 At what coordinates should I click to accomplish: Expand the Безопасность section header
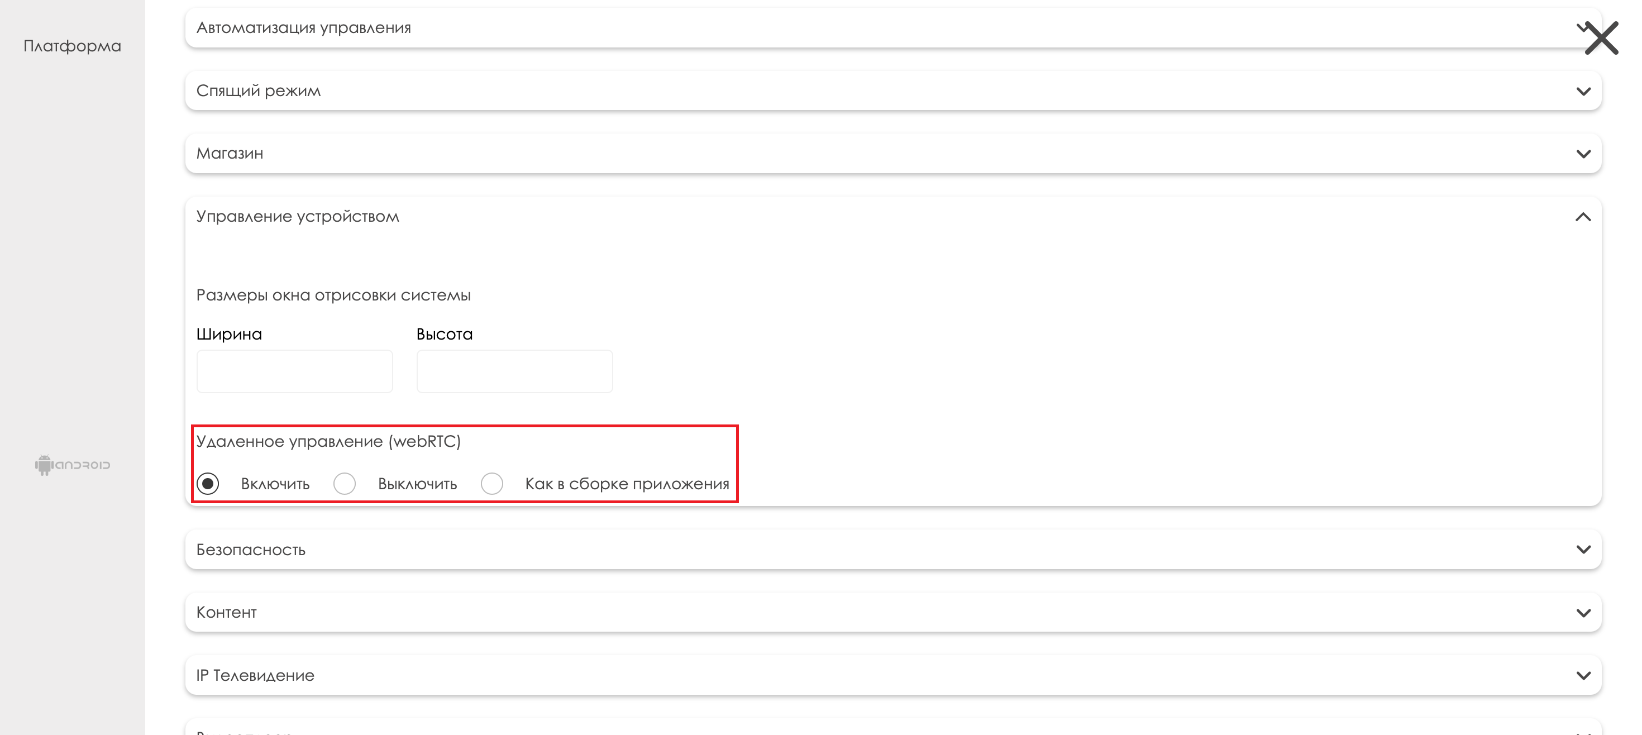[251, 550]
